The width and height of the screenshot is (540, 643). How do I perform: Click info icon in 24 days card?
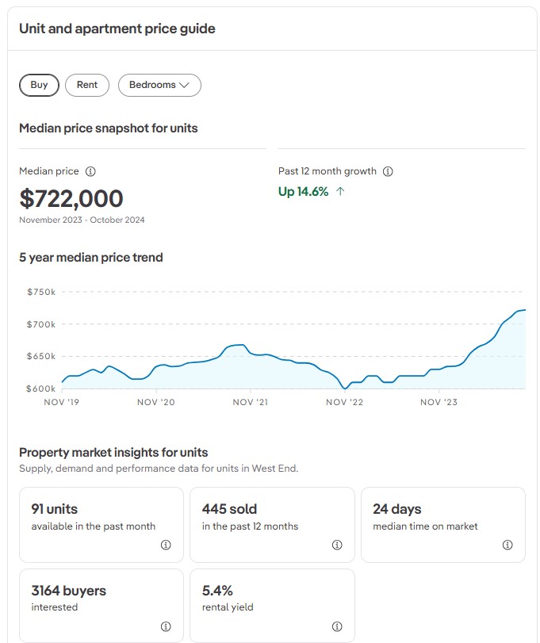[507, 545]
